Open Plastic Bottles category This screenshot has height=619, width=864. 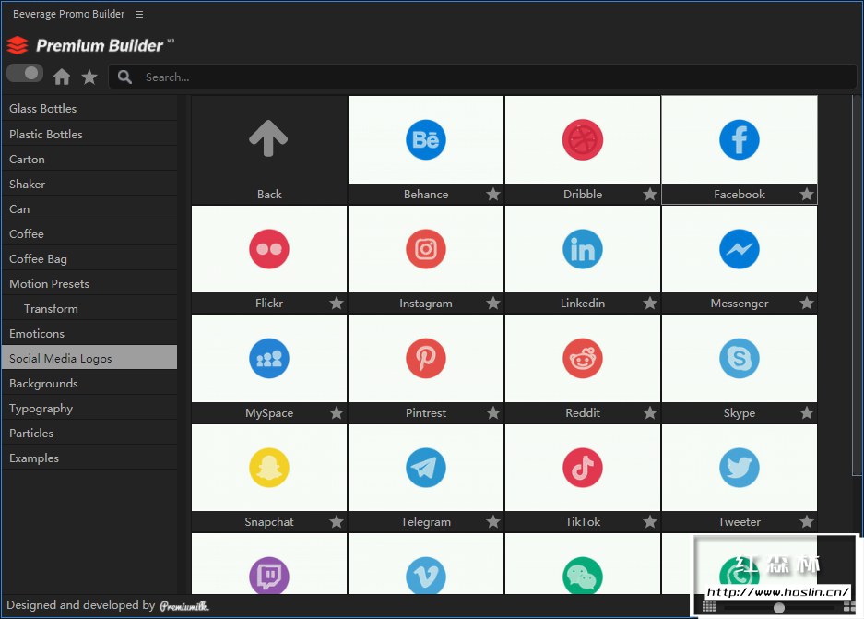(89, 134)
